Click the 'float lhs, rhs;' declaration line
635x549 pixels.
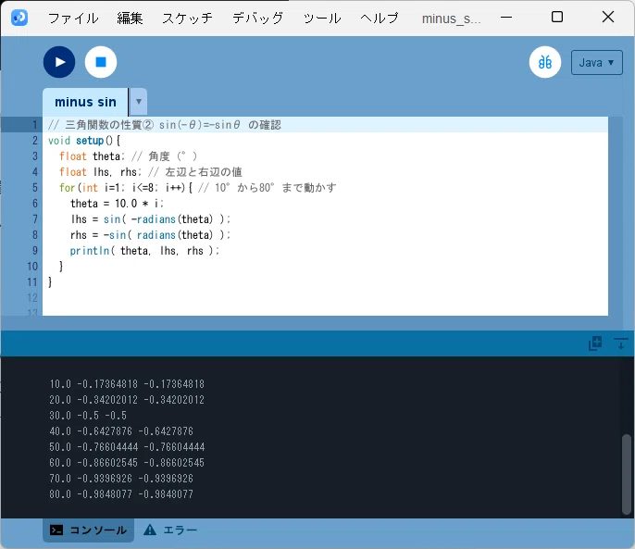tap(150, 172)
